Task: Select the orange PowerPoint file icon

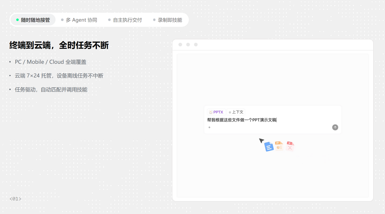Action: coord(279,146)
